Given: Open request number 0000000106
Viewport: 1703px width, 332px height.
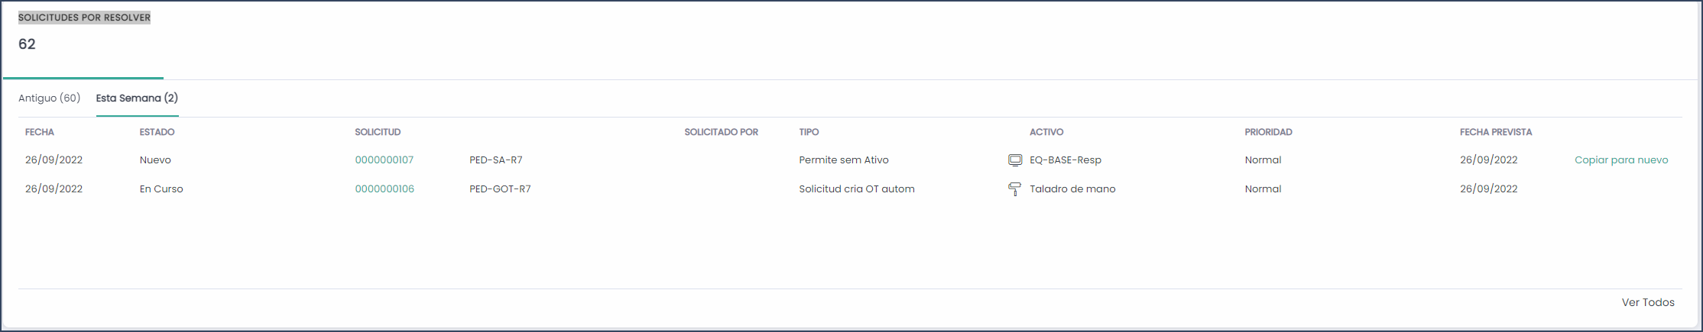Looking at the screenshot, I should (x=384, y=189).
